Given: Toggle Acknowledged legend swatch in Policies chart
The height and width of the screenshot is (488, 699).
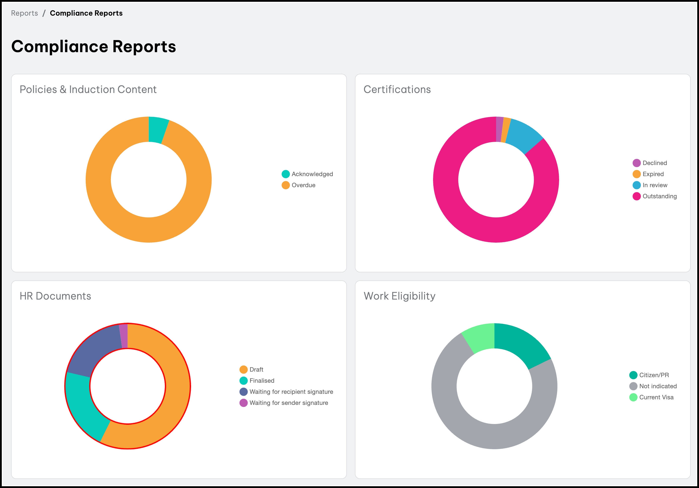Looking at the screenshot, I should (285, 174).
